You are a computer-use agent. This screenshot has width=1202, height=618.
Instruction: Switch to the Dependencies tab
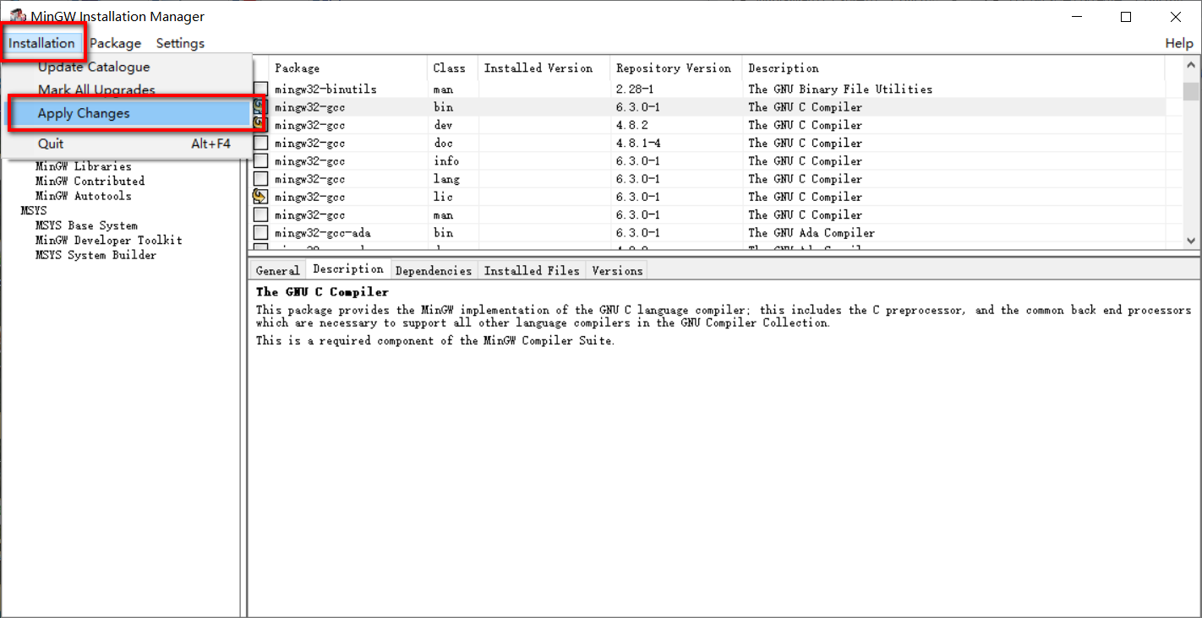434,270
